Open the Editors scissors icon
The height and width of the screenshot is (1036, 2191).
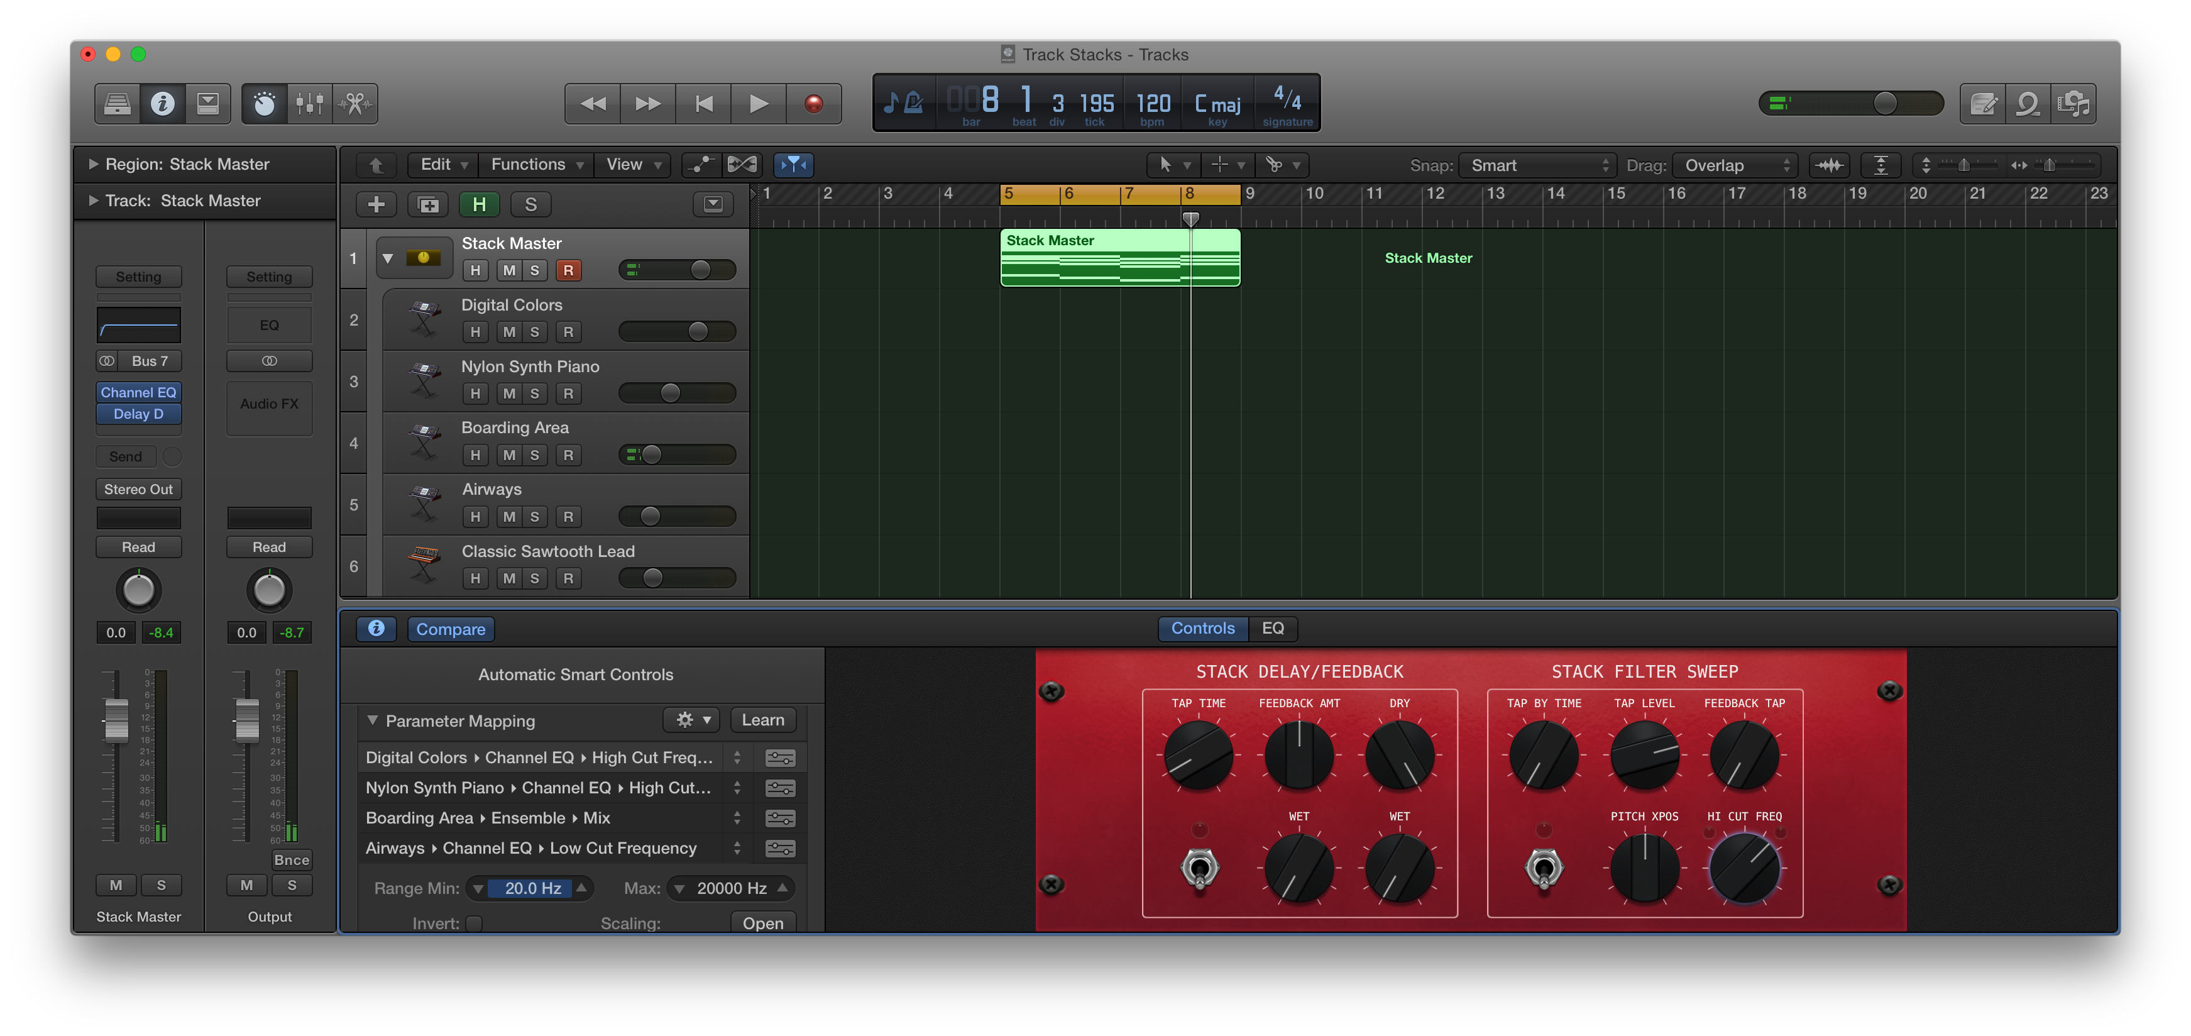point(356,104)
